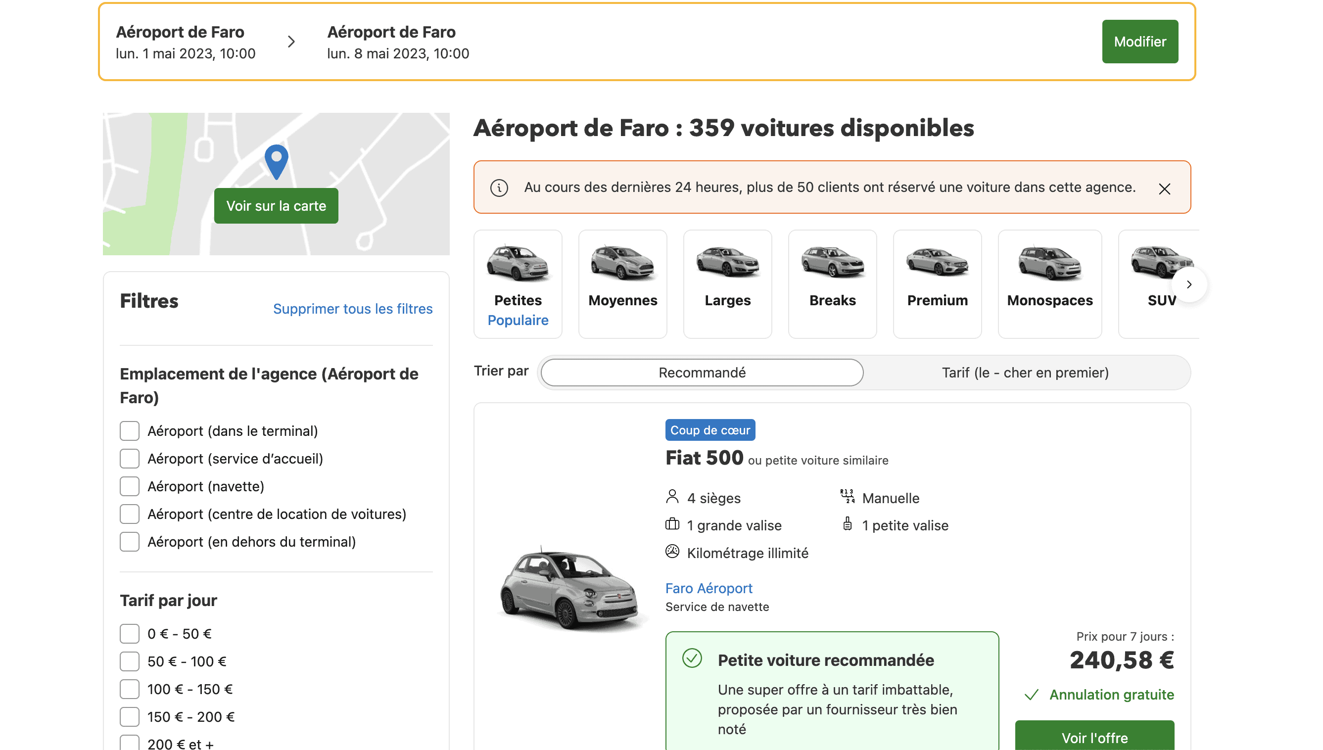Click the Coup de cœur badge
This screenshot has width=1323, height=750.
point(709,430)
